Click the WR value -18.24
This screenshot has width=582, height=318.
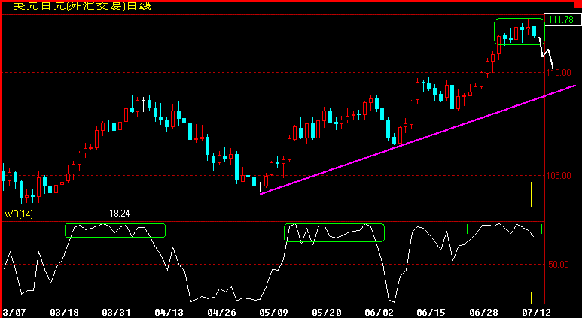click(118, 214)
